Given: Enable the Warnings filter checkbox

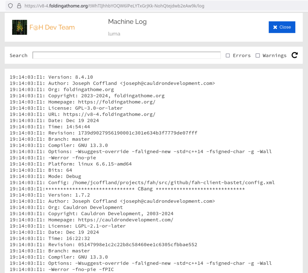Looking at the screenshot, I should (x=258, y=56).
